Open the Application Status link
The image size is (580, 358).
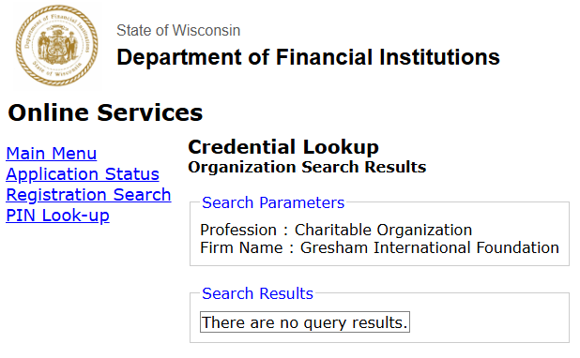click(83, 174)
